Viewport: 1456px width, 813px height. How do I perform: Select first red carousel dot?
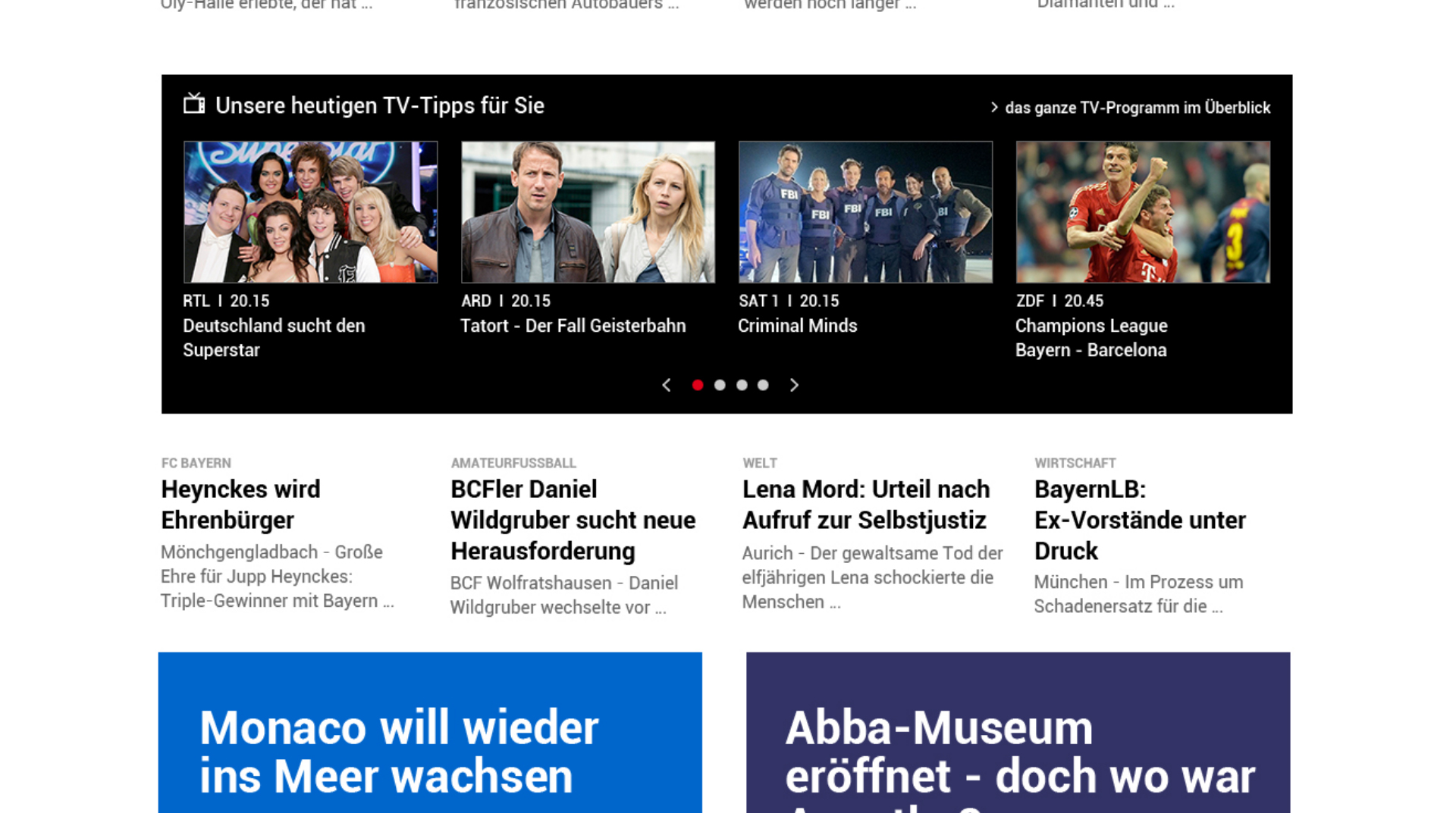click(x=698, y=385)
